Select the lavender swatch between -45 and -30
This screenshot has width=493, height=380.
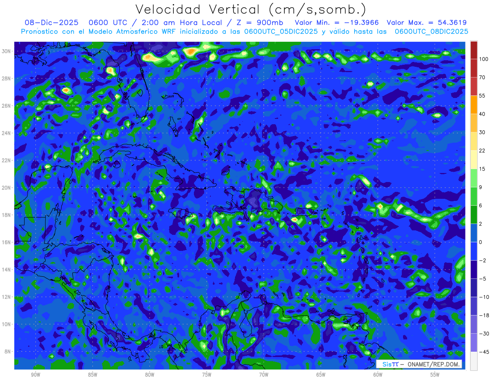pyautogui.click(x=474, y=342)
